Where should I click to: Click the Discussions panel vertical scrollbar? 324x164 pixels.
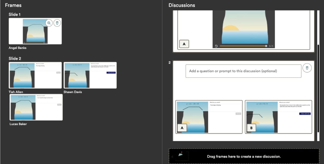(x=318, y=88)
